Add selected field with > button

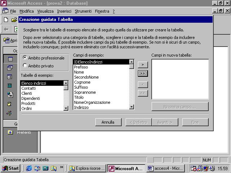click(x=143, y=65)
